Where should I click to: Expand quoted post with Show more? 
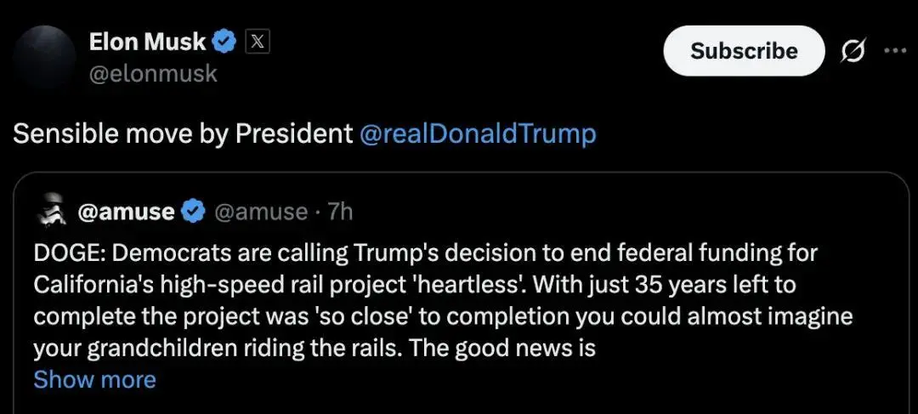point(95,380)
